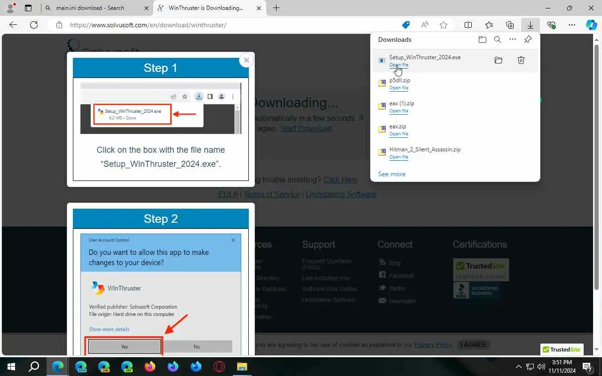
Task: Open the Lost Activation Key link
Action: 326,278
